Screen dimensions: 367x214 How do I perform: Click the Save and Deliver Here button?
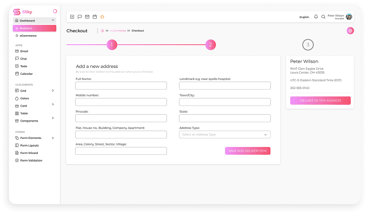[x=247, y=151]
